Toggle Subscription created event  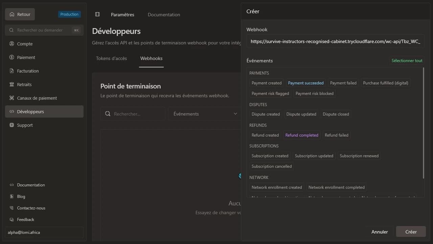click(x=270, y=156)
